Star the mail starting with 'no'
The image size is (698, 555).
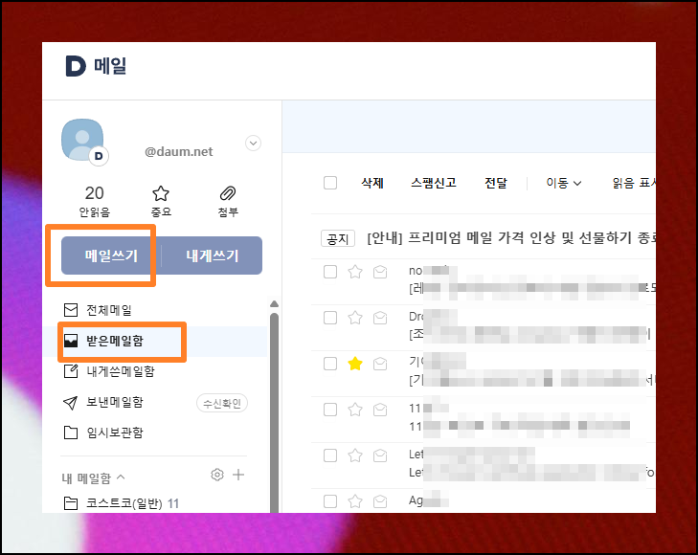click(x=355, y=272)
